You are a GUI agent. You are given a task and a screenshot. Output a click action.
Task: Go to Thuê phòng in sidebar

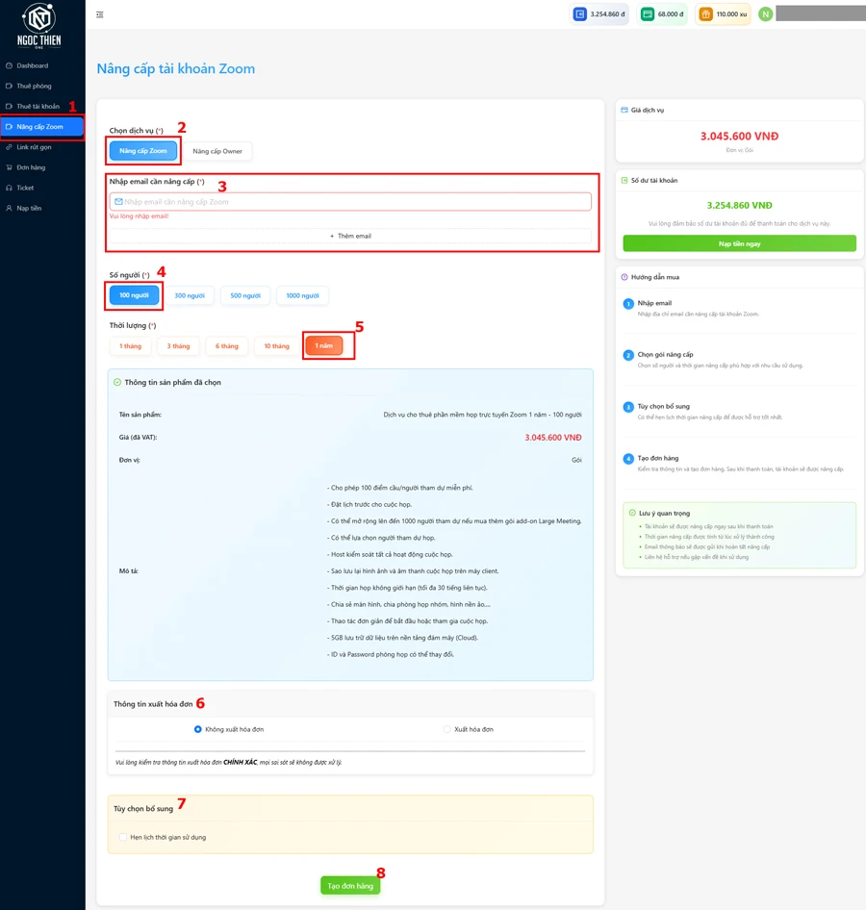pos(34,86)
